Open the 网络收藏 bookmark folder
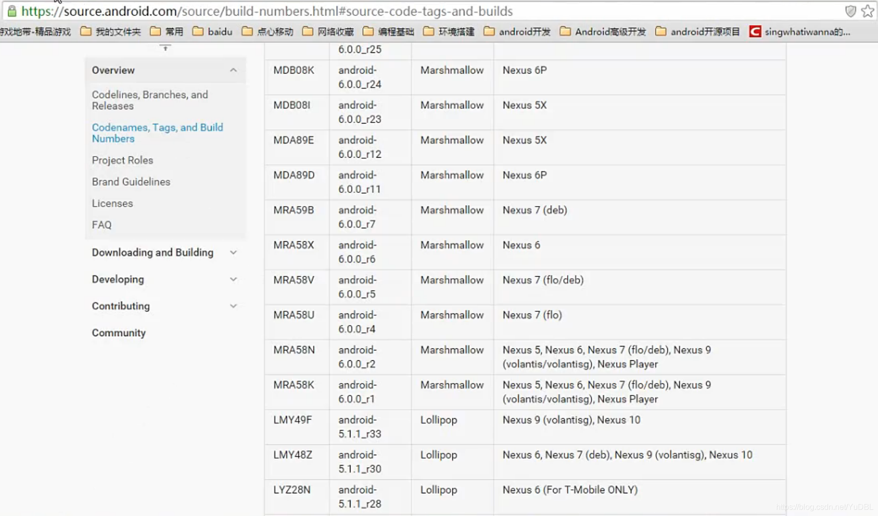The height and width of the screenshot is (516, 878). tap(328, 32)
